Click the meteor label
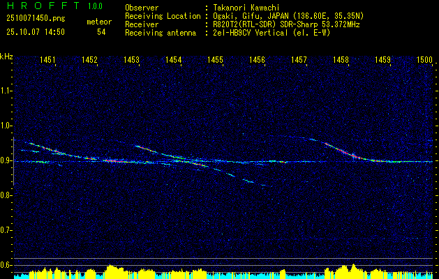This screenshot has width=439, height=279. point(99,22)
